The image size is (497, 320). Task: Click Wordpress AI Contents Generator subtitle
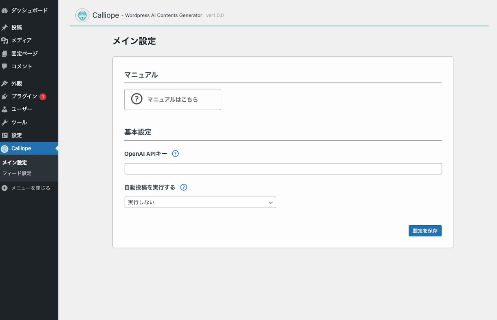(x=163, y=15)
